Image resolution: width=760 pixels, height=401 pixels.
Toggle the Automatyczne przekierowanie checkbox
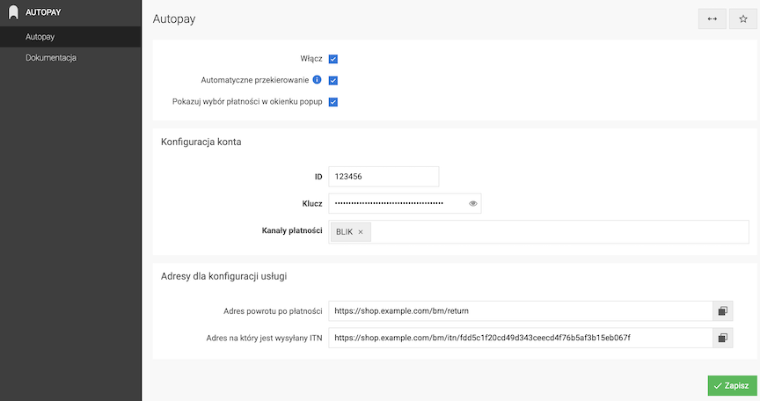pos(333,80)
